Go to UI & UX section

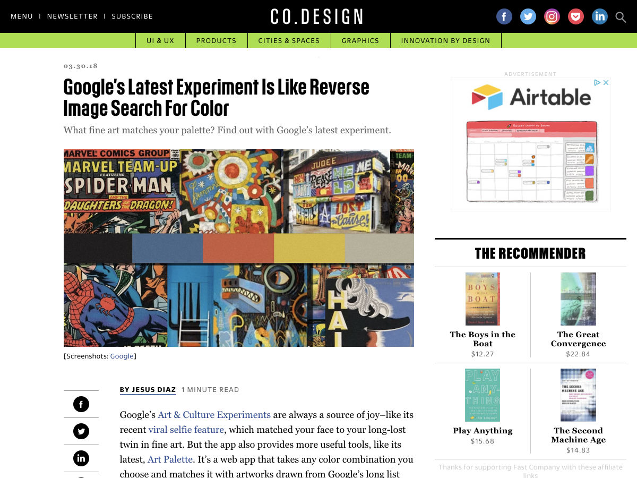pyautogui.click(x=160, y=40)
